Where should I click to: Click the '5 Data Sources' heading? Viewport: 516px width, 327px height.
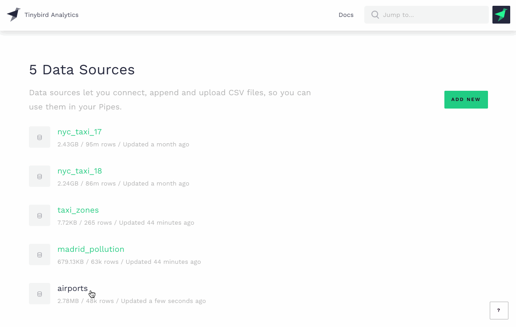(82, 70)
